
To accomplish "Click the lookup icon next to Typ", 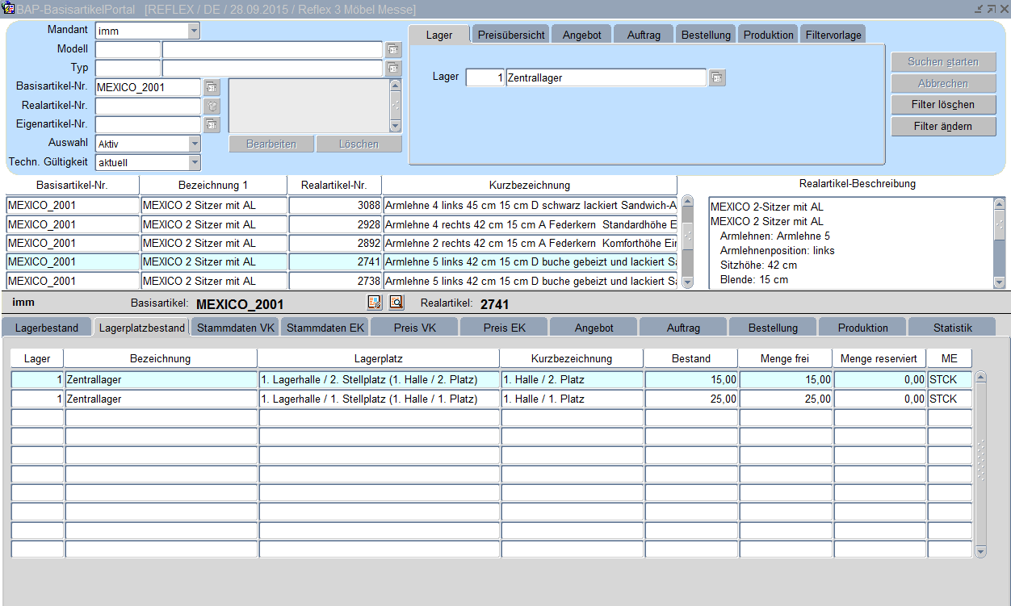I will [393, 68].
